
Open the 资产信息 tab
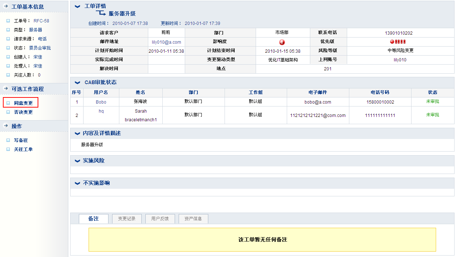[193, 219]
